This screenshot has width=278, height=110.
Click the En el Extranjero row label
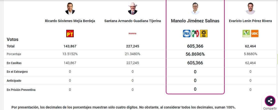(17, 72)
